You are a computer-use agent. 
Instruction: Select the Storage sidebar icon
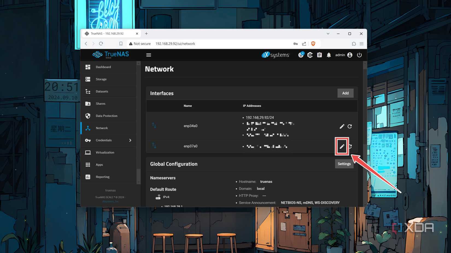tap(88, 79)
